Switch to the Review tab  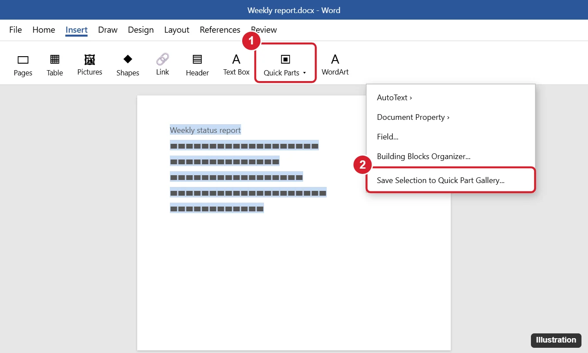pyautogui.click(x=264, y=30)
